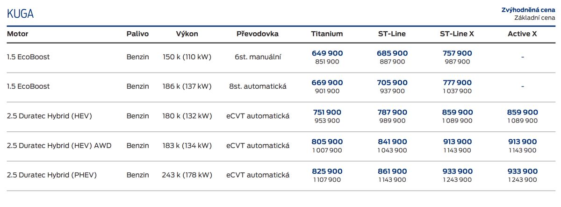Image resolution: width=561 pixels, height=207 pixels.
Task: Select the 8st. automatická transmission cell
Action: click(258, 86)
